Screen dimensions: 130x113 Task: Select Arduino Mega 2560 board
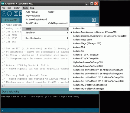[82, 40]
